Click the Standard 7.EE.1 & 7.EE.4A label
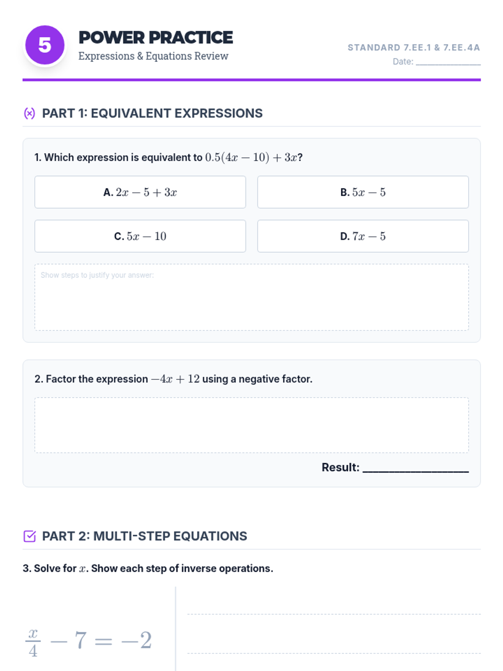 coord(413,48)
